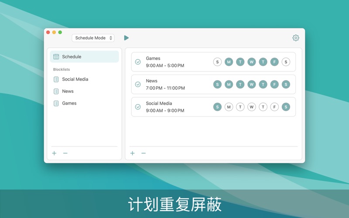Viewport: 349px width, 218px height.
Task: Enable Monday for the Social Media schedule
Action: (x=229, y=107)
